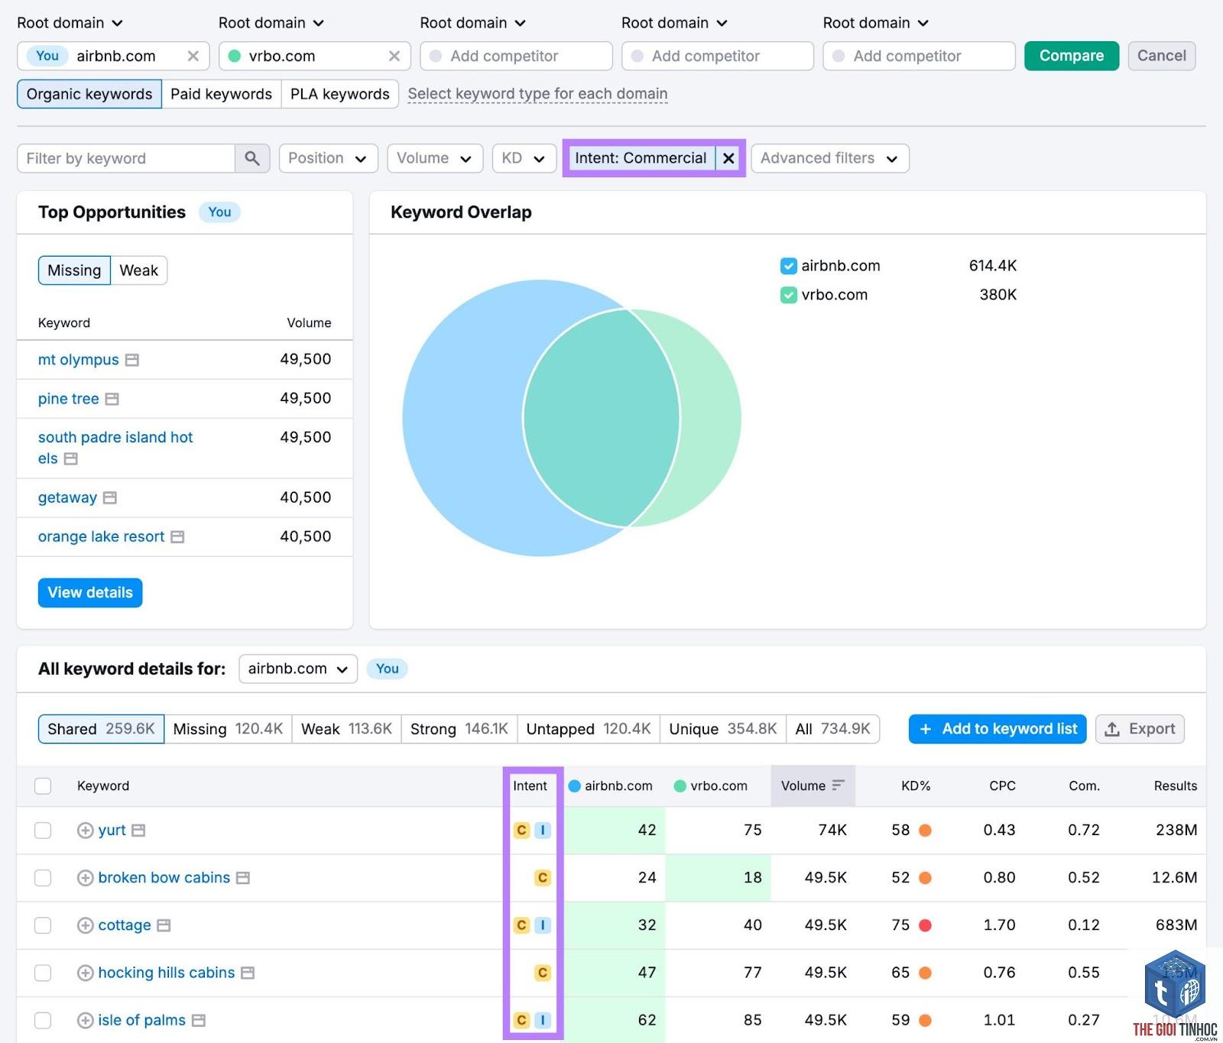Image resolution: width=1223 pixels, height=1043 pixels.
Task: Click the green vrbo.com region in Venn diagram
Action: (711, 418)
